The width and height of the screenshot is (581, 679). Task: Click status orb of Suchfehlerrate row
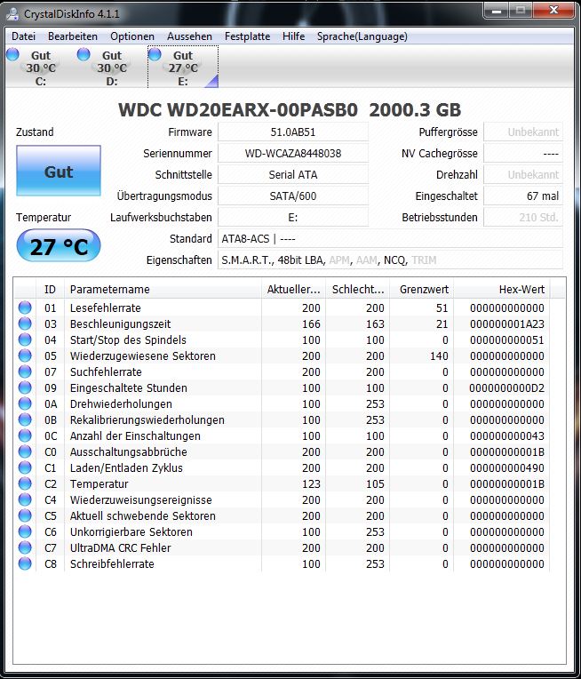(x=25, y=371)
